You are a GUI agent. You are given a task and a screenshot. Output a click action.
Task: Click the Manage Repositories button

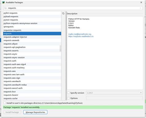pos(35,112)
